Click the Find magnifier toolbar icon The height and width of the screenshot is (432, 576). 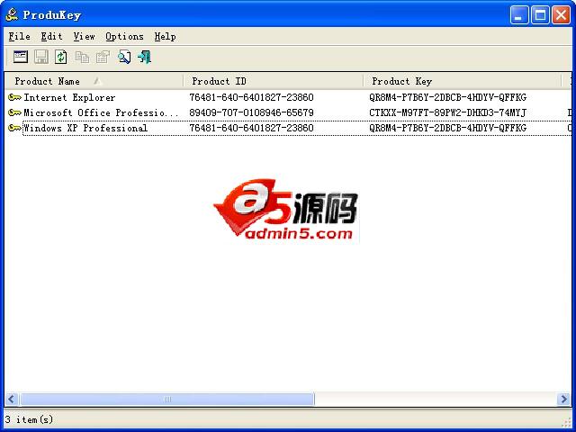[x=124, y=57]
